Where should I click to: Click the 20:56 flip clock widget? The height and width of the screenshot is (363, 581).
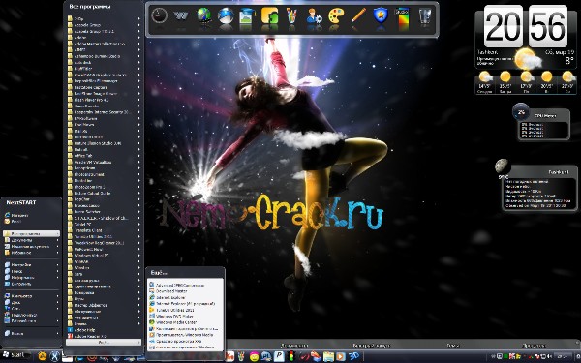point(526,26)
